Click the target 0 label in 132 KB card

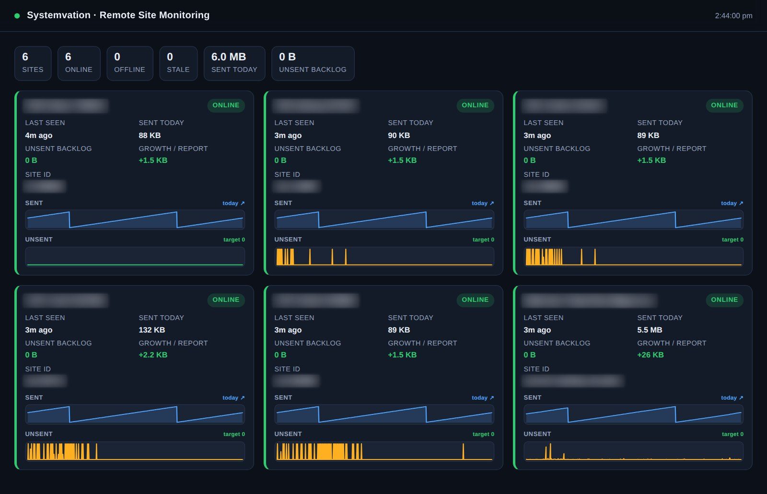coord(234,434)
